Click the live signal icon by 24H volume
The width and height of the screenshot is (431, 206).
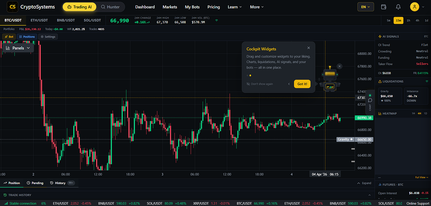tap(216, 20)
